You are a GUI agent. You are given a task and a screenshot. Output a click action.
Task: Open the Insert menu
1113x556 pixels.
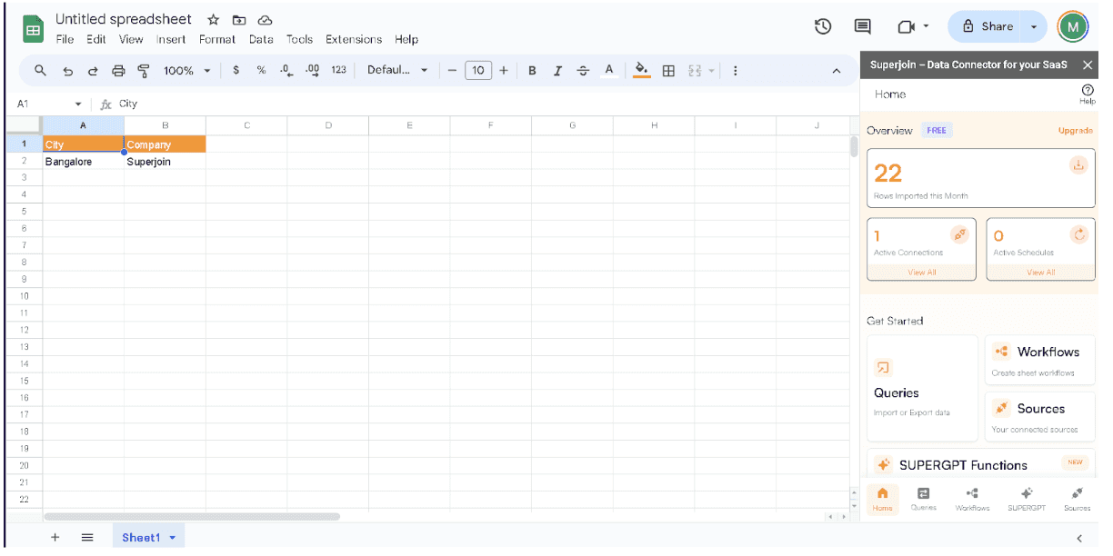pyautogui.click(x=171, y=40)
